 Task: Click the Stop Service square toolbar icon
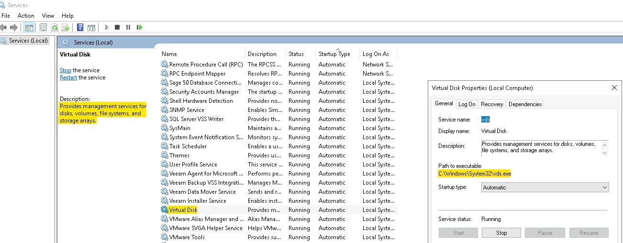(117, 28)
